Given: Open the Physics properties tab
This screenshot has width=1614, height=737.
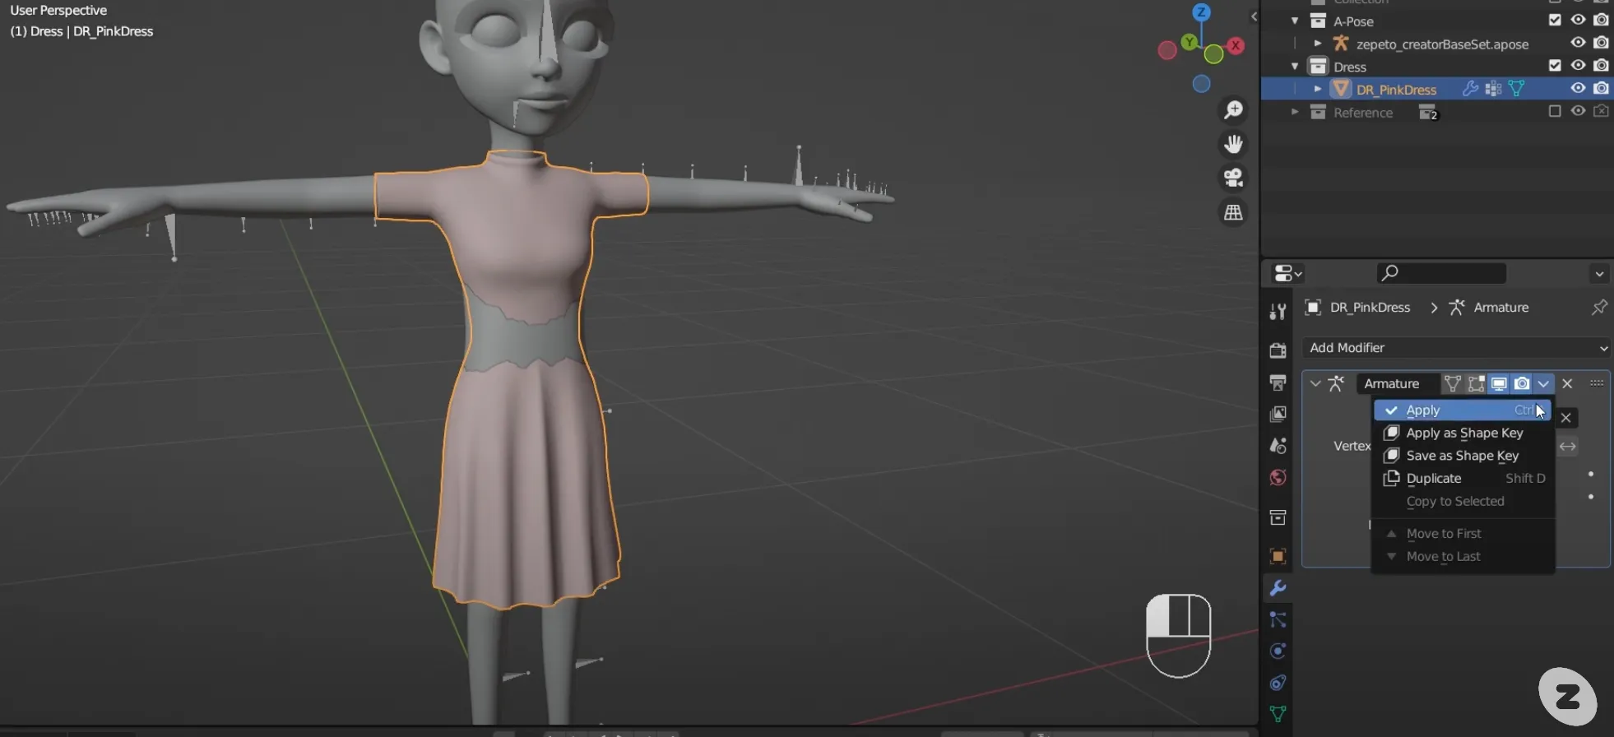Looking at the screenshot, I should 1278,651.
